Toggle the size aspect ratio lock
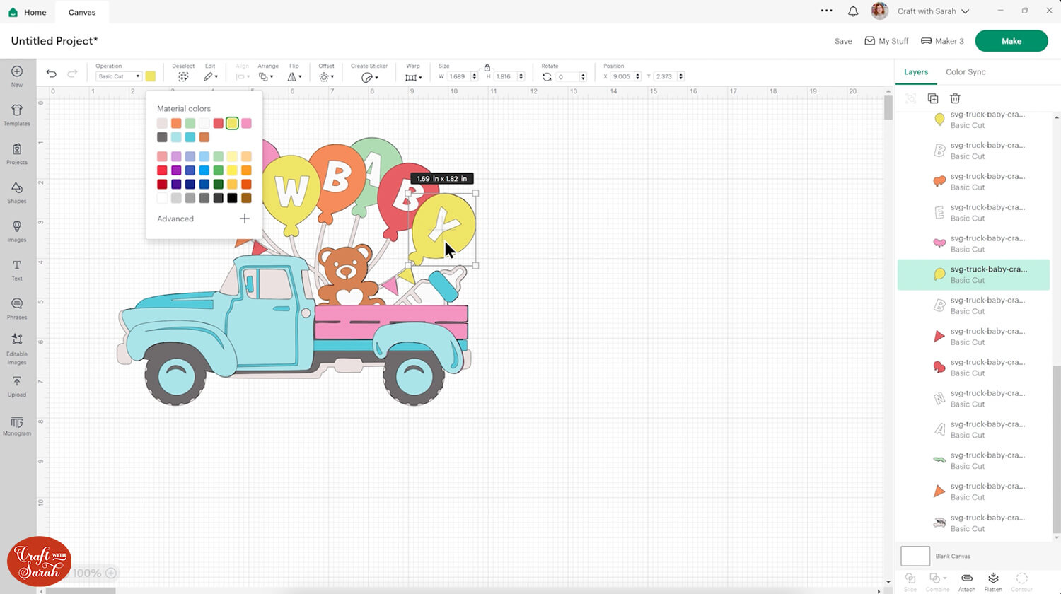 click(x=487, y=67)
